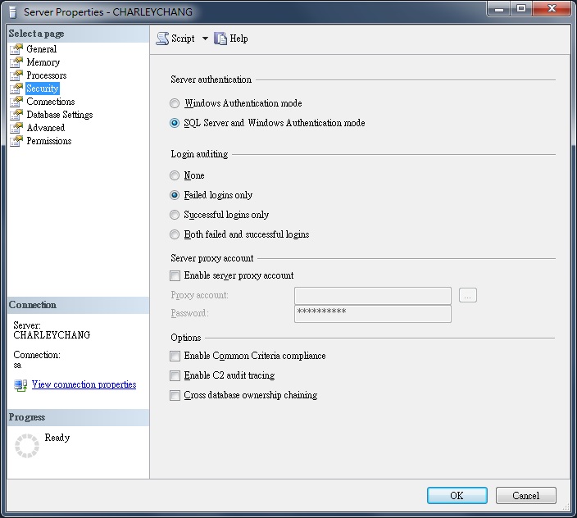Viewport: 577px width, 518px height.
Task: Click the General page icon
Action: pyautogui.click(x=16, y=49)
